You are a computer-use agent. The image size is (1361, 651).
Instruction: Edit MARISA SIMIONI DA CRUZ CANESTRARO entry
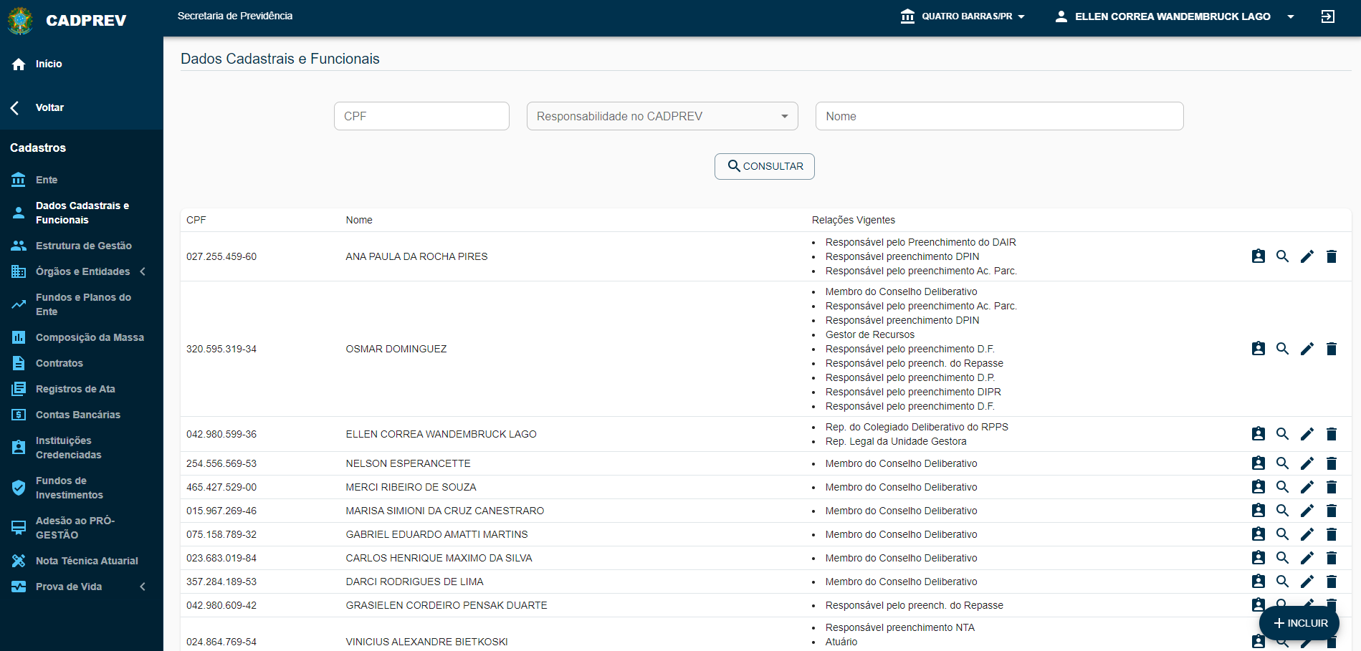[x=1307, y=511]
